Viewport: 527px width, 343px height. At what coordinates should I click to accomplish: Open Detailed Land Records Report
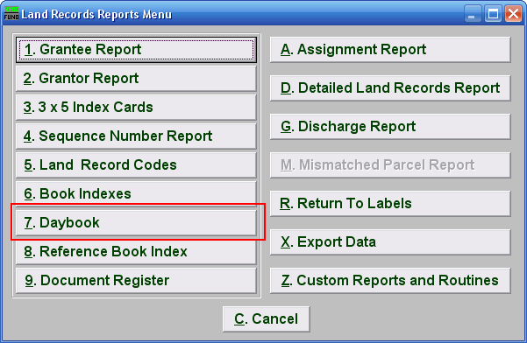[x=390, y=88]
